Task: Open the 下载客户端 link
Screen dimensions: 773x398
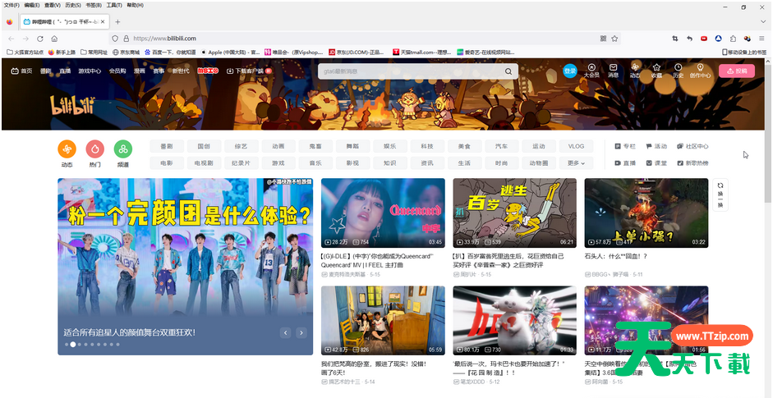Action: point(250,71)
